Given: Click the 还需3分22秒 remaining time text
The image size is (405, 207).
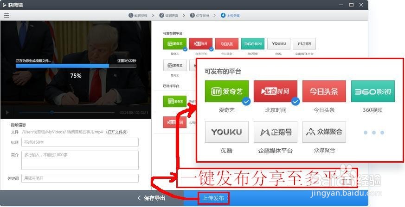Looking at the screenshot, I should (x=127, y=61).
